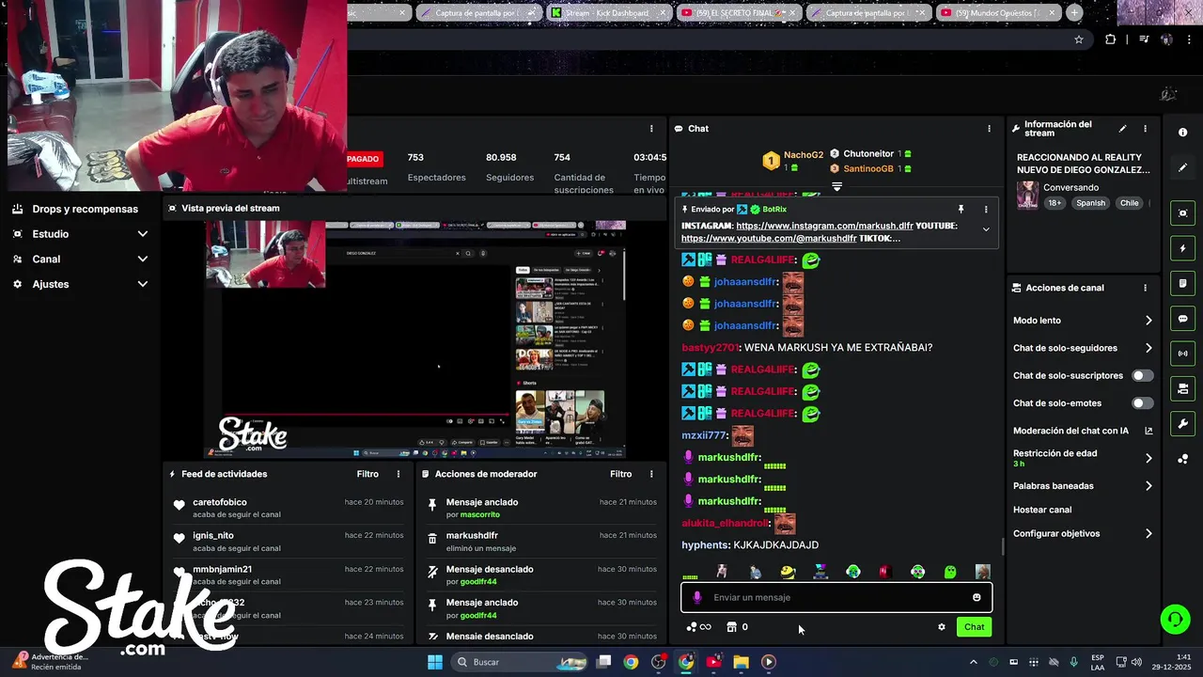Open Acciones de canal three-dot menu

1145,288
